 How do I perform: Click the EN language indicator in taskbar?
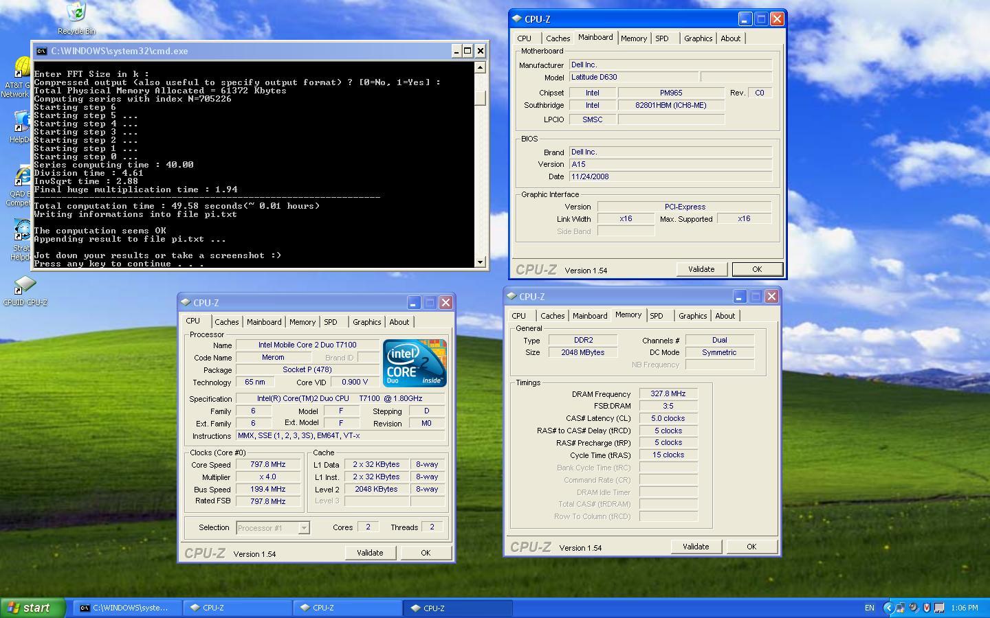click(x=870, y=608)
